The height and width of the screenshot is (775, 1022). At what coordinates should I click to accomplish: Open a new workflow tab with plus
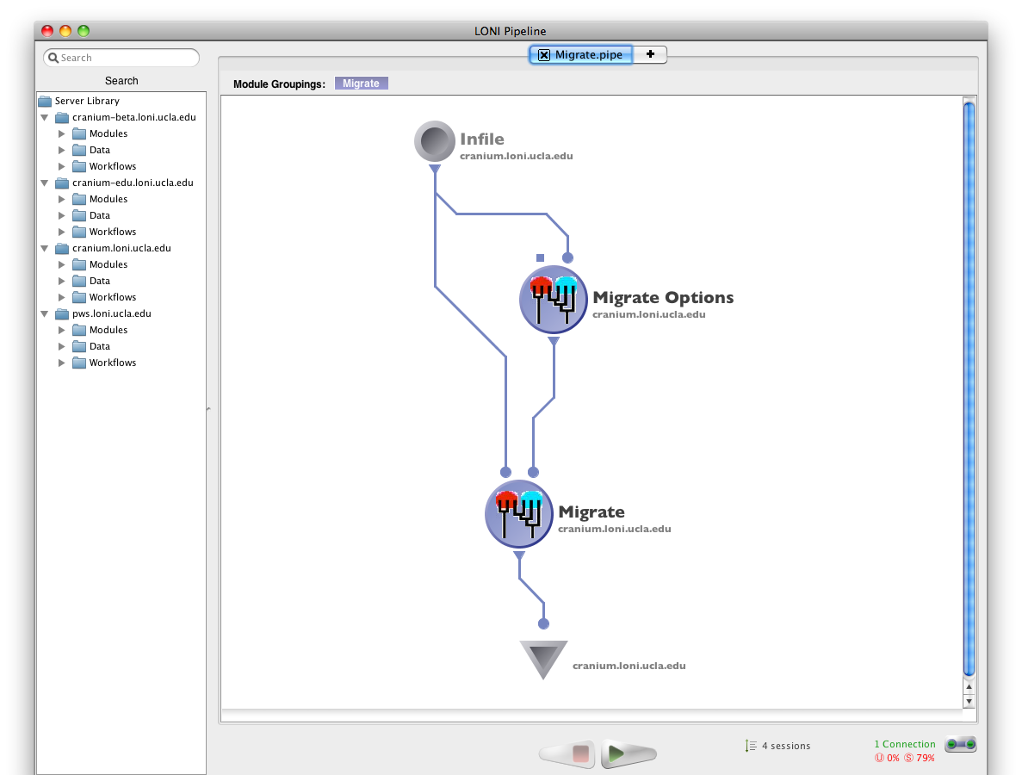point(650,54)
